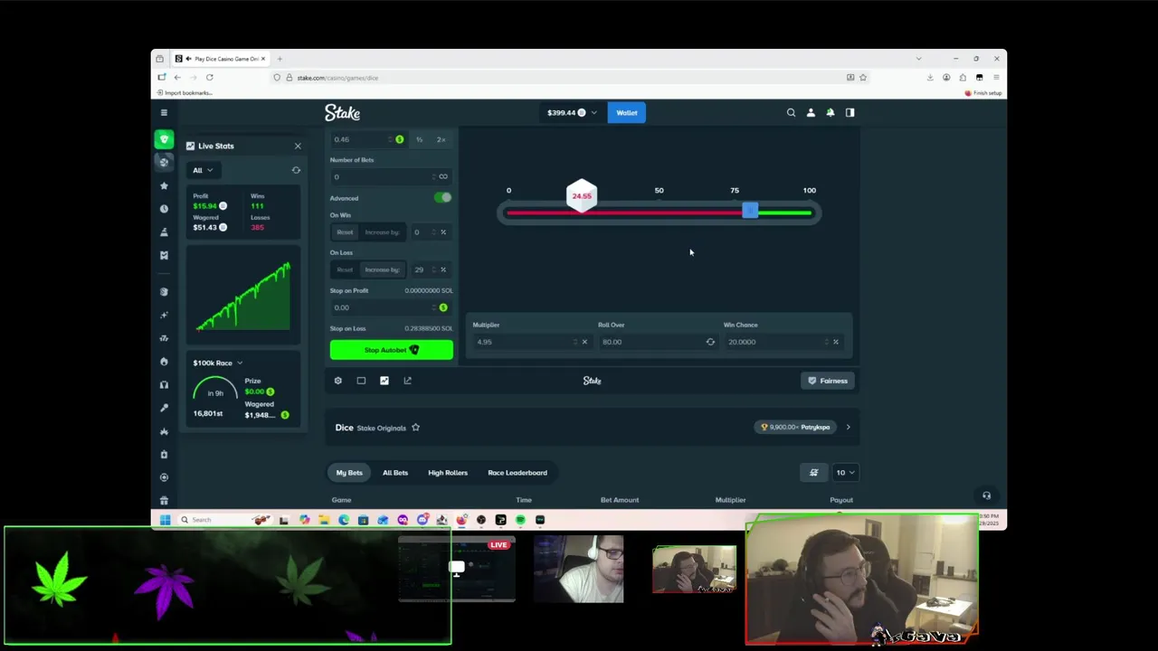
Task: Open the microphone icon in sidebar
Action: [164, 408]
